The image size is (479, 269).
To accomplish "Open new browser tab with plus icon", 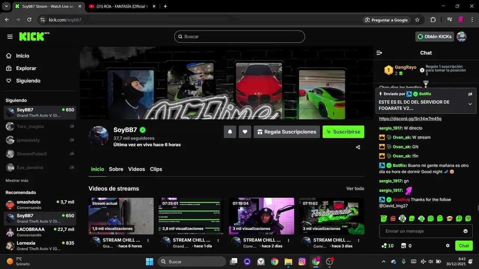I will 165,6.
